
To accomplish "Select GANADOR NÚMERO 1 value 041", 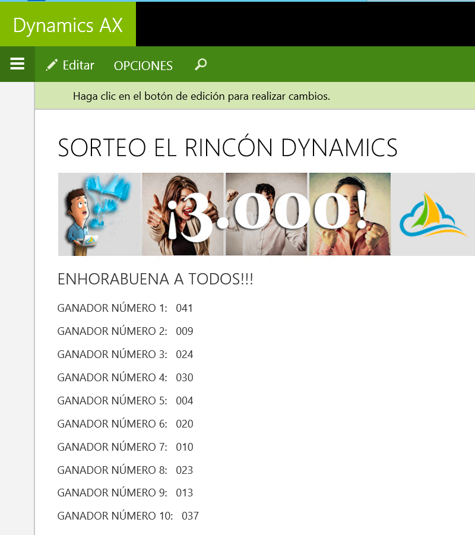I will point(184,308).
